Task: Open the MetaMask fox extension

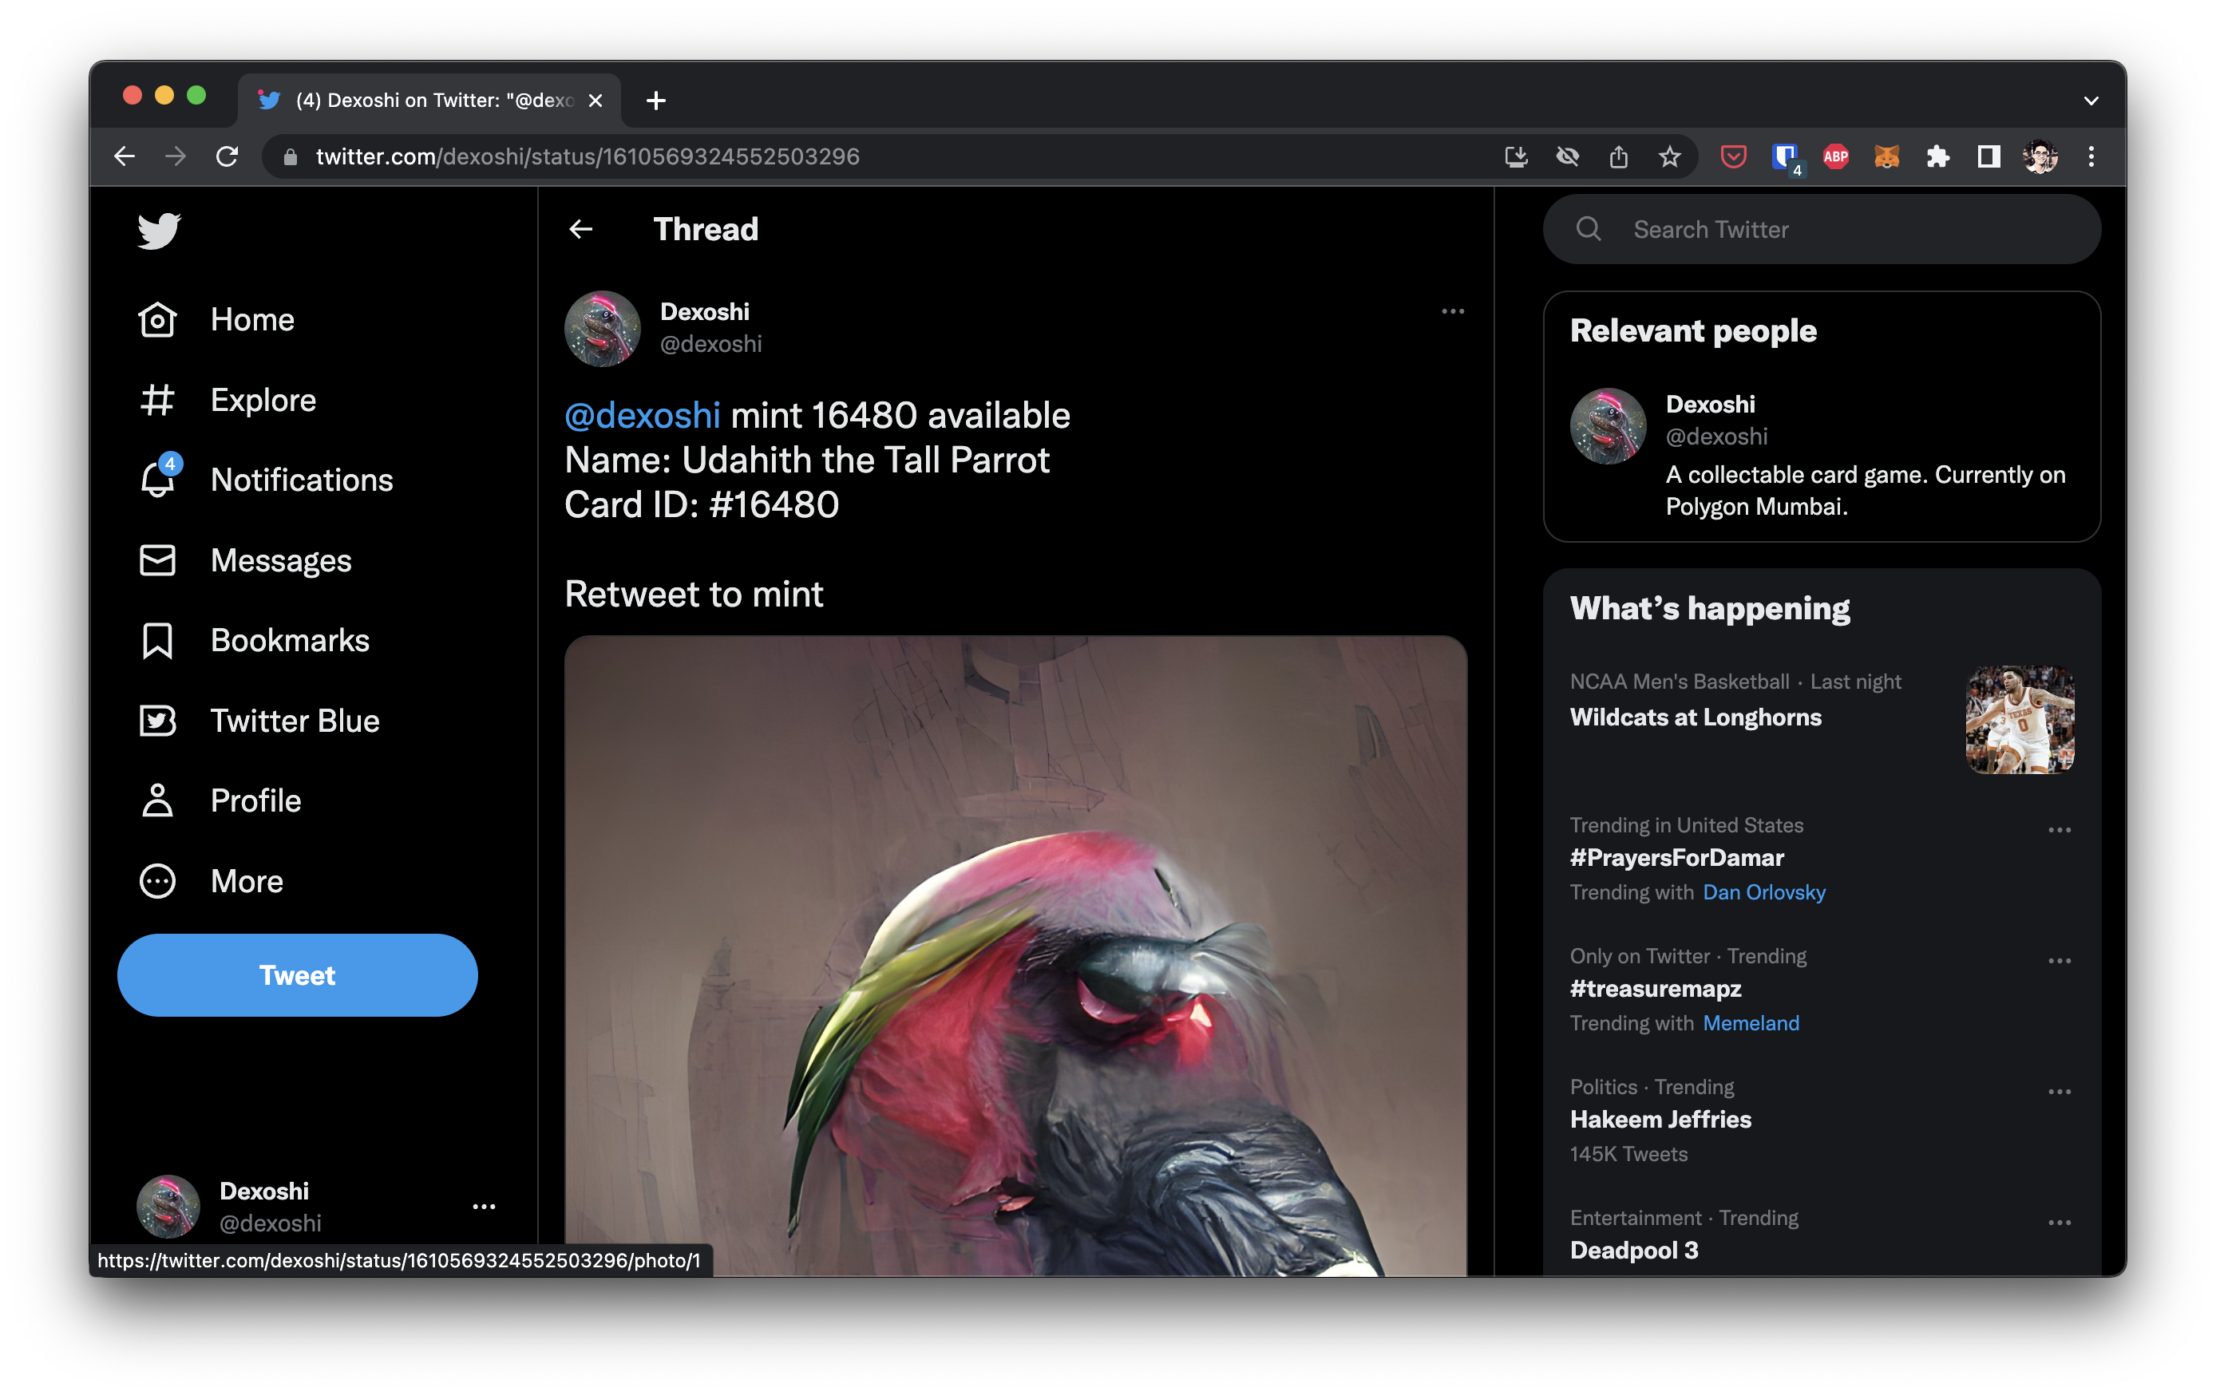Action: 1886,156
